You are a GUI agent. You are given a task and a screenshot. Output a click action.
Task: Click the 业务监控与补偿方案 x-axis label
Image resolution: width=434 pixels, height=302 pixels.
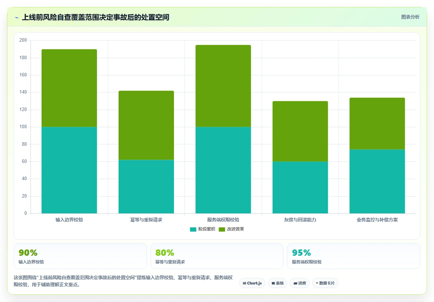(x=377, y=220)
